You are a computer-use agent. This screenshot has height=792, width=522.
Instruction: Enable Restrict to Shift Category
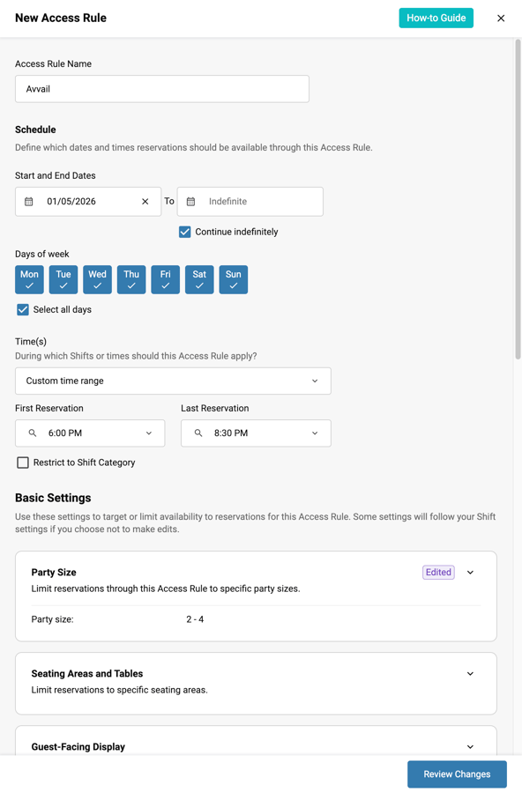coord(22,462)
